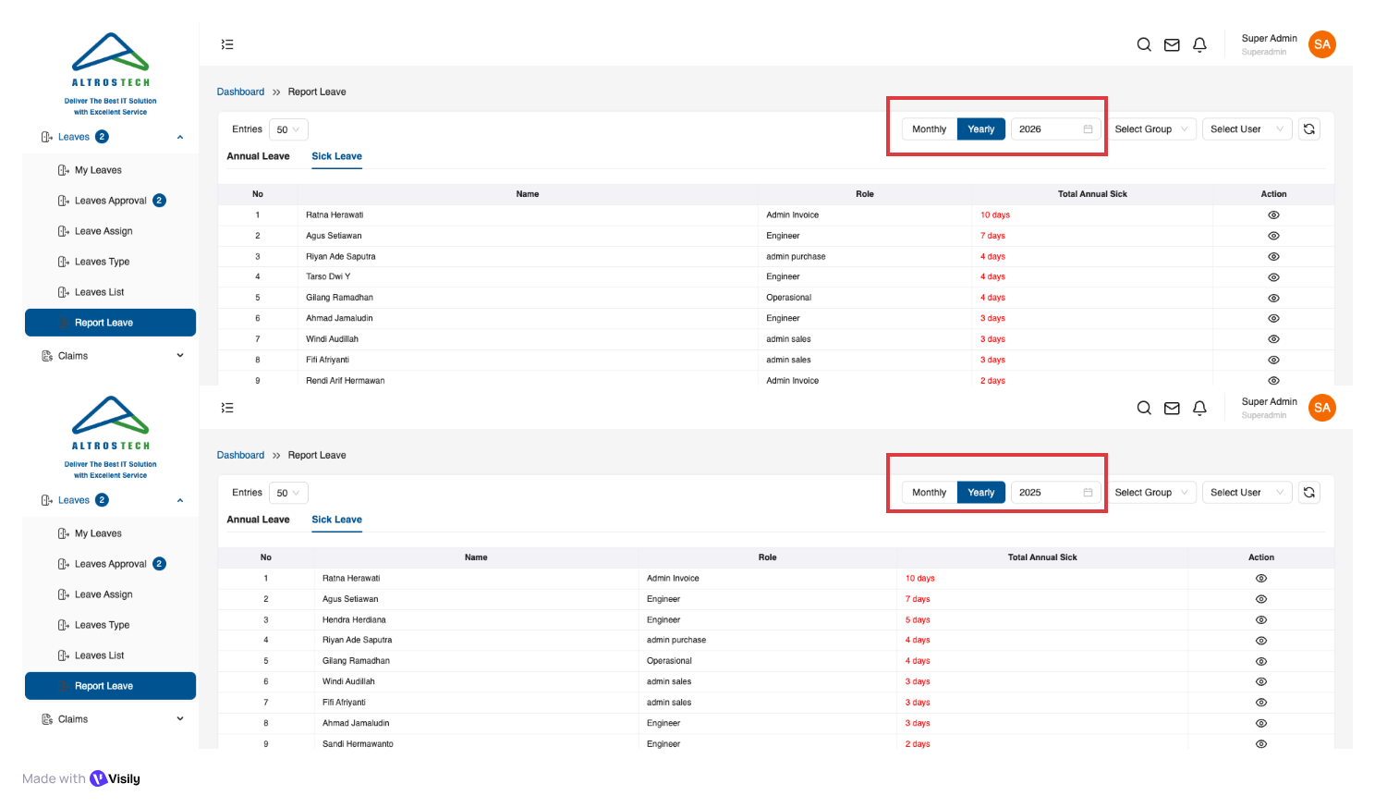
Task: Click the search icon above the 2026 report
Action: tap(1144, 44)
